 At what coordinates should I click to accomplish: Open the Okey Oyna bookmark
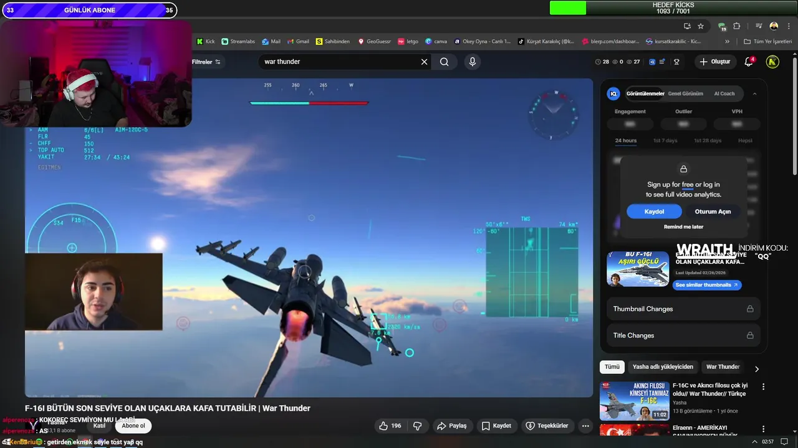(x=483, y=42)
